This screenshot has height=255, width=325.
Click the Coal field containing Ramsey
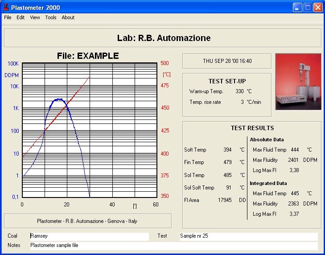(89, 236)
